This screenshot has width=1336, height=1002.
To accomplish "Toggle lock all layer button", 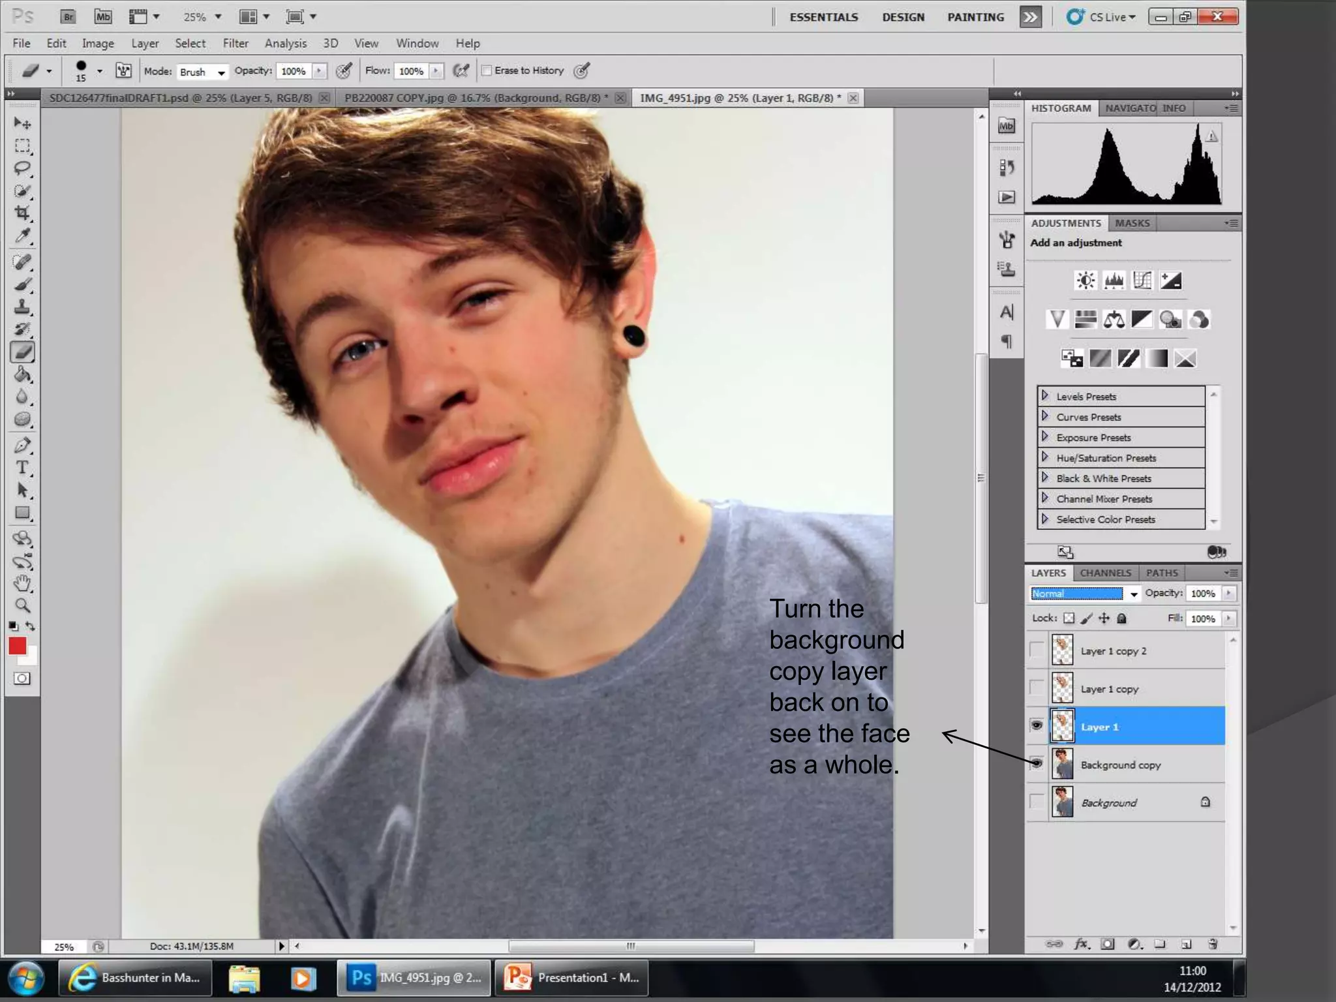I will pyautogui.click(x=1121, y=618).
